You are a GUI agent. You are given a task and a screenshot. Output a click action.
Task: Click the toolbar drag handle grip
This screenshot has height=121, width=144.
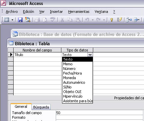pyautogui.click(x=2, y=20)
